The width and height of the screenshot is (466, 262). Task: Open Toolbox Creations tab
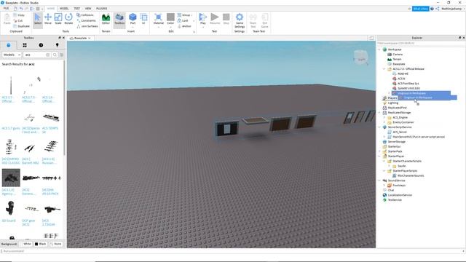[57, 45]
